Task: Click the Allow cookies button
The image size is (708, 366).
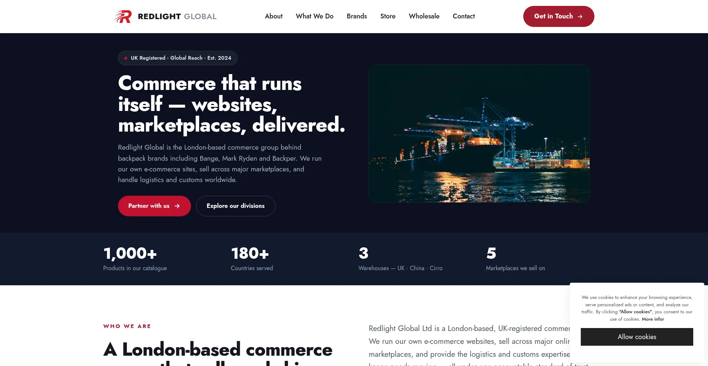Action: pyautogui.click(x=637, y=337)
